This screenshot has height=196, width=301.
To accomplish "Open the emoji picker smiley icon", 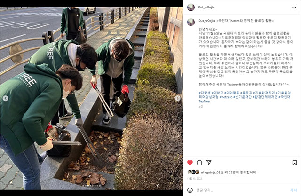I will click(x=190, y=190).
